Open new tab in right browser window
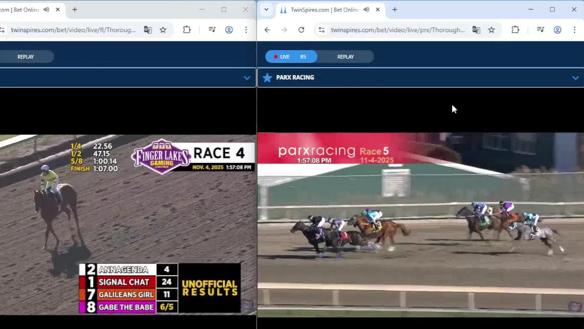Image resolution: width=584 pixels, height=329 pixels. 395,10
